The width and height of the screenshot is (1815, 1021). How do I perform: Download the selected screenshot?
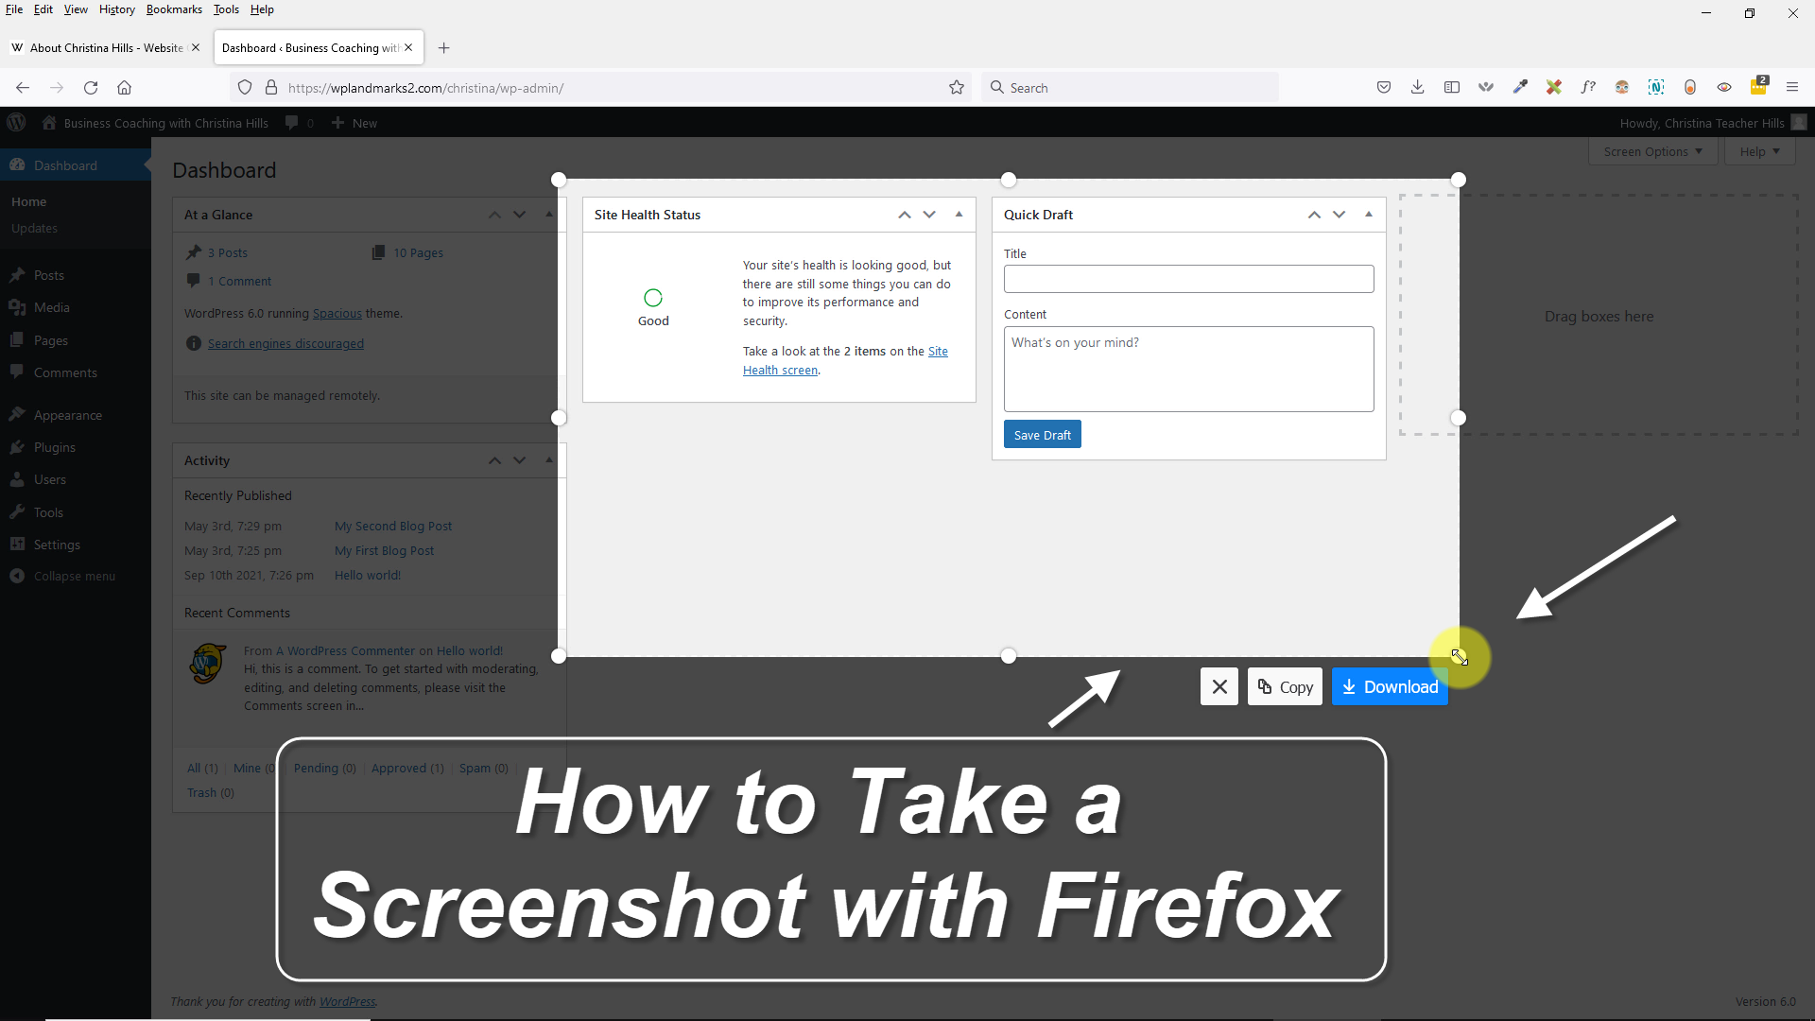tap(1390, 687)
